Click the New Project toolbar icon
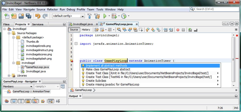The width and height of the screenshot is (241, 112). click(14, 16)
